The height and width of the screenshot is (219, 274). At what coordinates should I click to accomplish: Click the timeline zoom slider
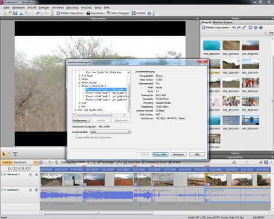247,162
